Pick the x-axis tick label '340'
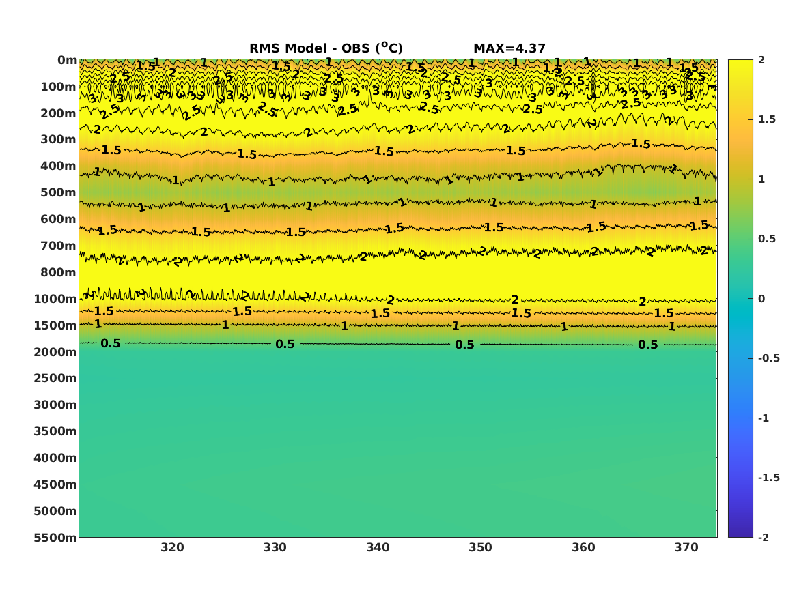 tap(378, 547)
